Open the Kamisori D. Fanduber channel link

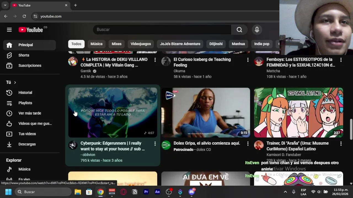(284, 155)
